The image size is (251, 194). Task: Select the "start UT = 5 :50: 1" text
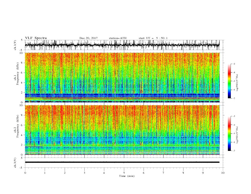click(x=153, y=38)
